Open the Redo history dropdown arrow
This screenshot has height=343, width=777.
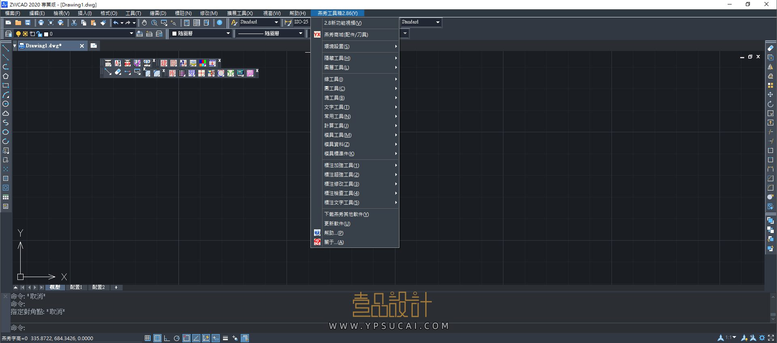(134, 23)
